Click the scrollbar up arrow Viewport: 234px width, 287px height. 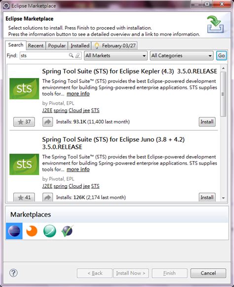coord(223,69)
